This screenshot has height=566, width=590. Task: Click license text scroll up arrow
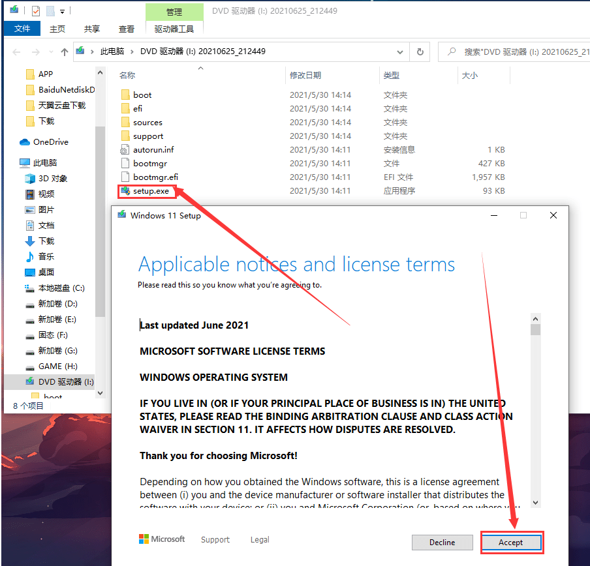point(536,319)
